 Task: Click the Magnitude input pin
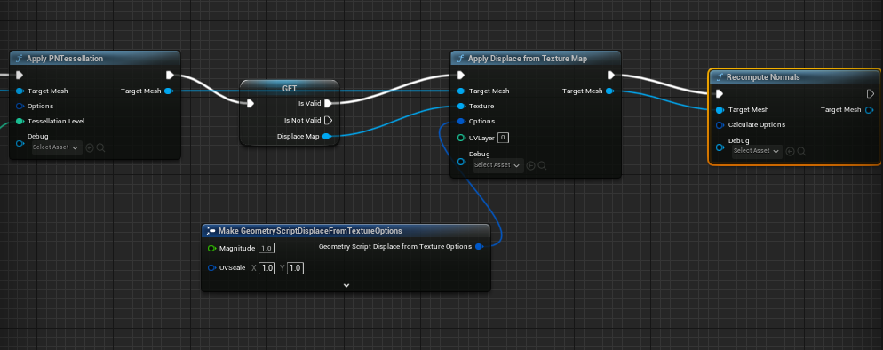point(211,248)
